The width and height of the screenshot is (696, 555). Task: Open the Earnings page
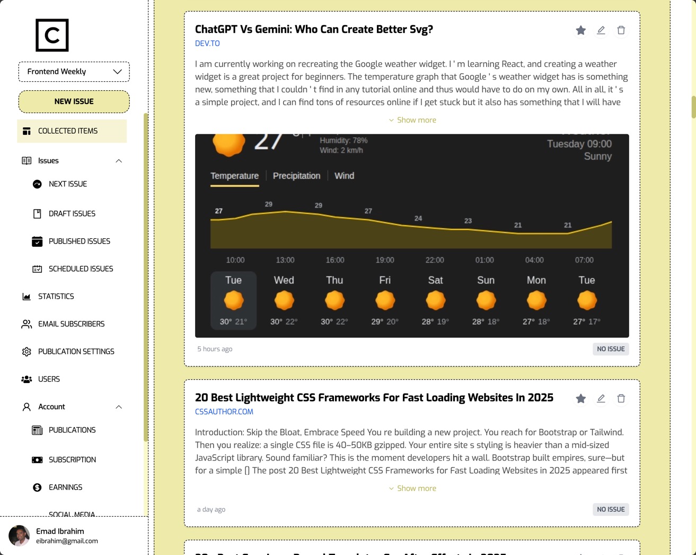click(x=65, y=487)
